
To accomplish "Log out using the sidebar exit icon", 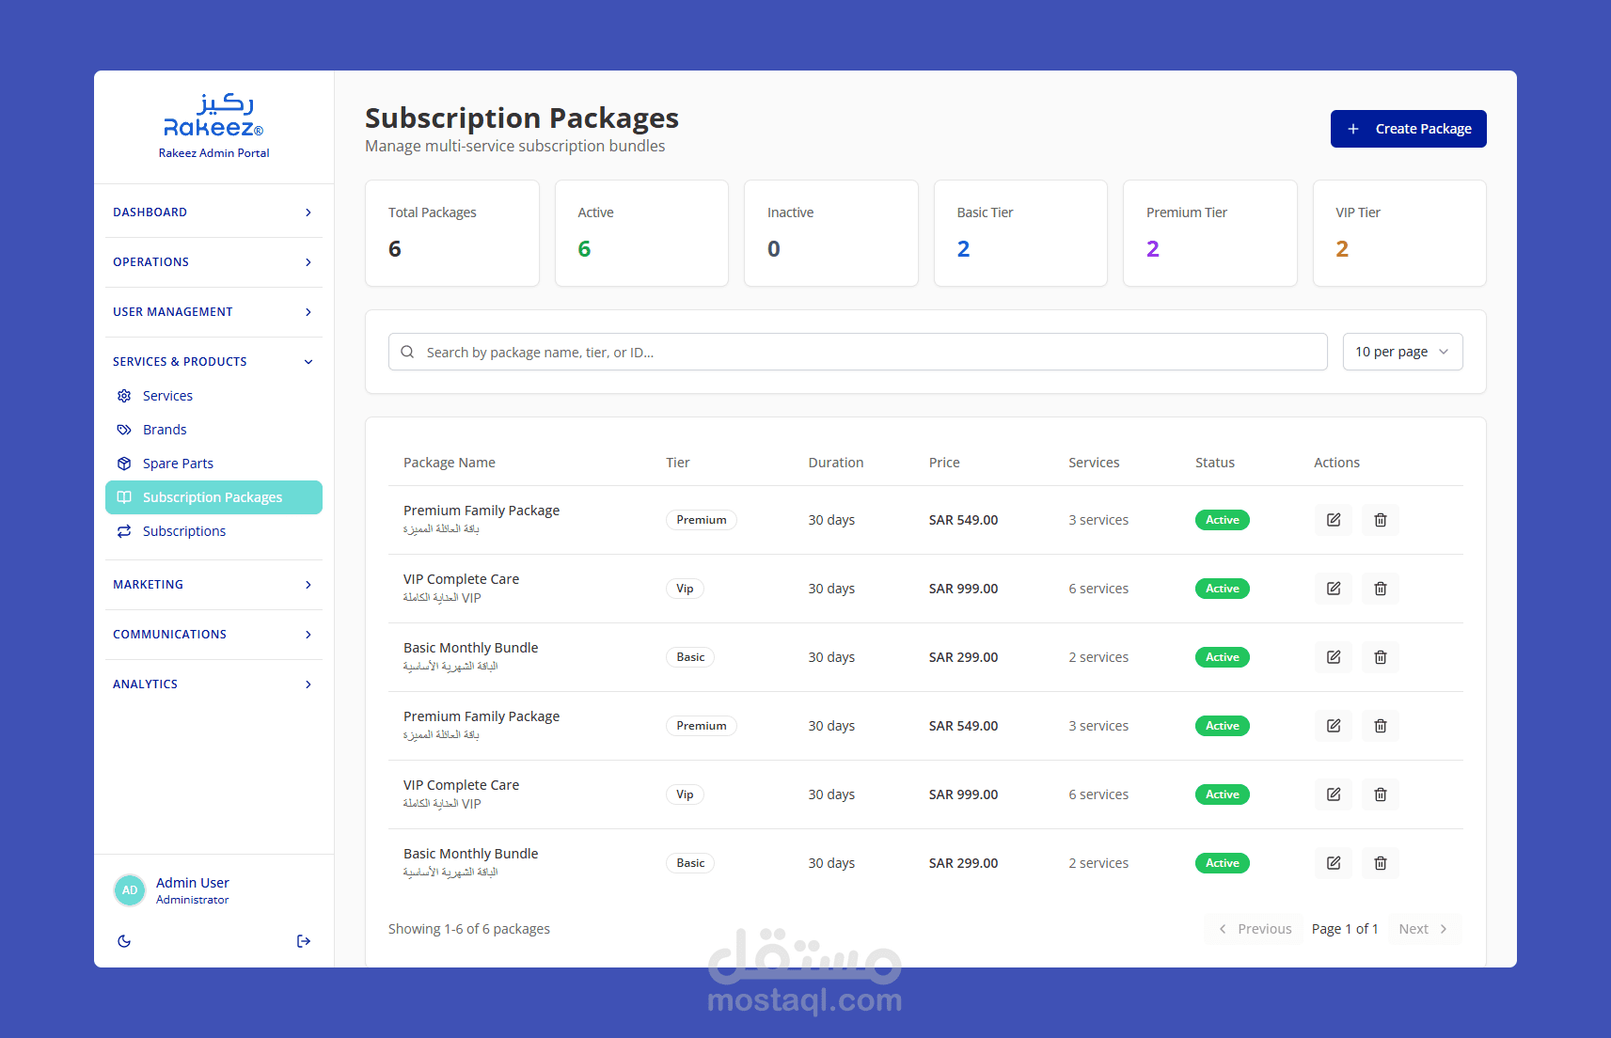I will 304,941.
